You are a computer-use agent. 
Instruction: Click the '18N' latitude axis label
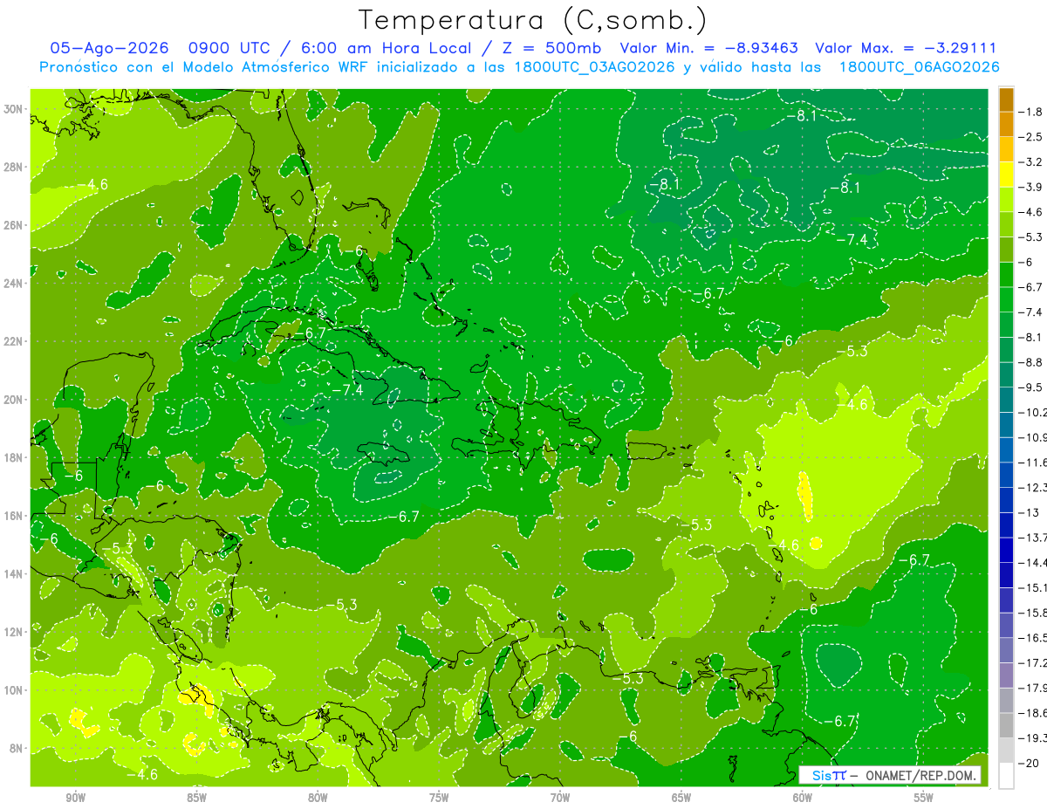pyautogui.click(x=14, y=457)
